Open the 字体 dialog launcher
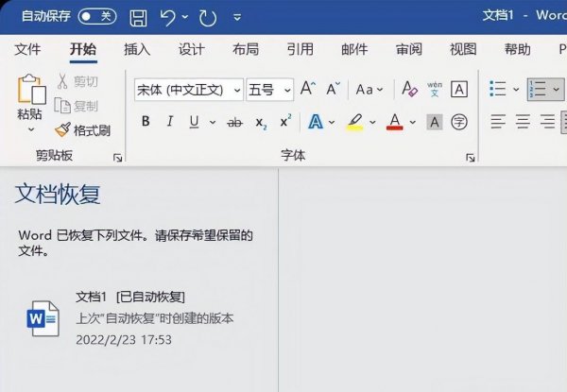The height and width of the screenshot is (392, 567). pos(470,158)
